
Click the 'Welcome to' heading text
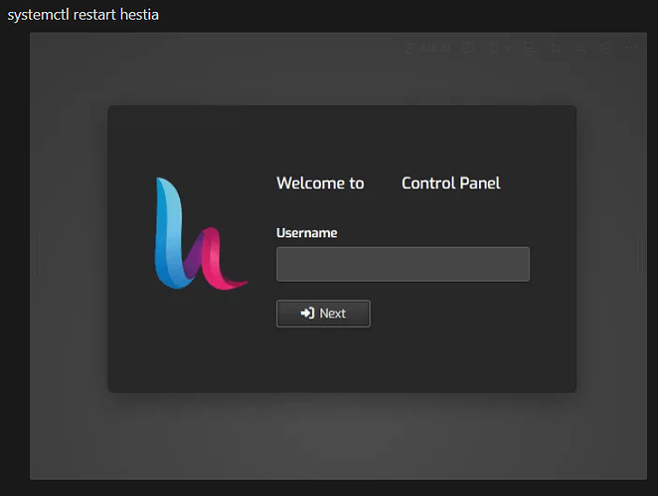(320, 184)
